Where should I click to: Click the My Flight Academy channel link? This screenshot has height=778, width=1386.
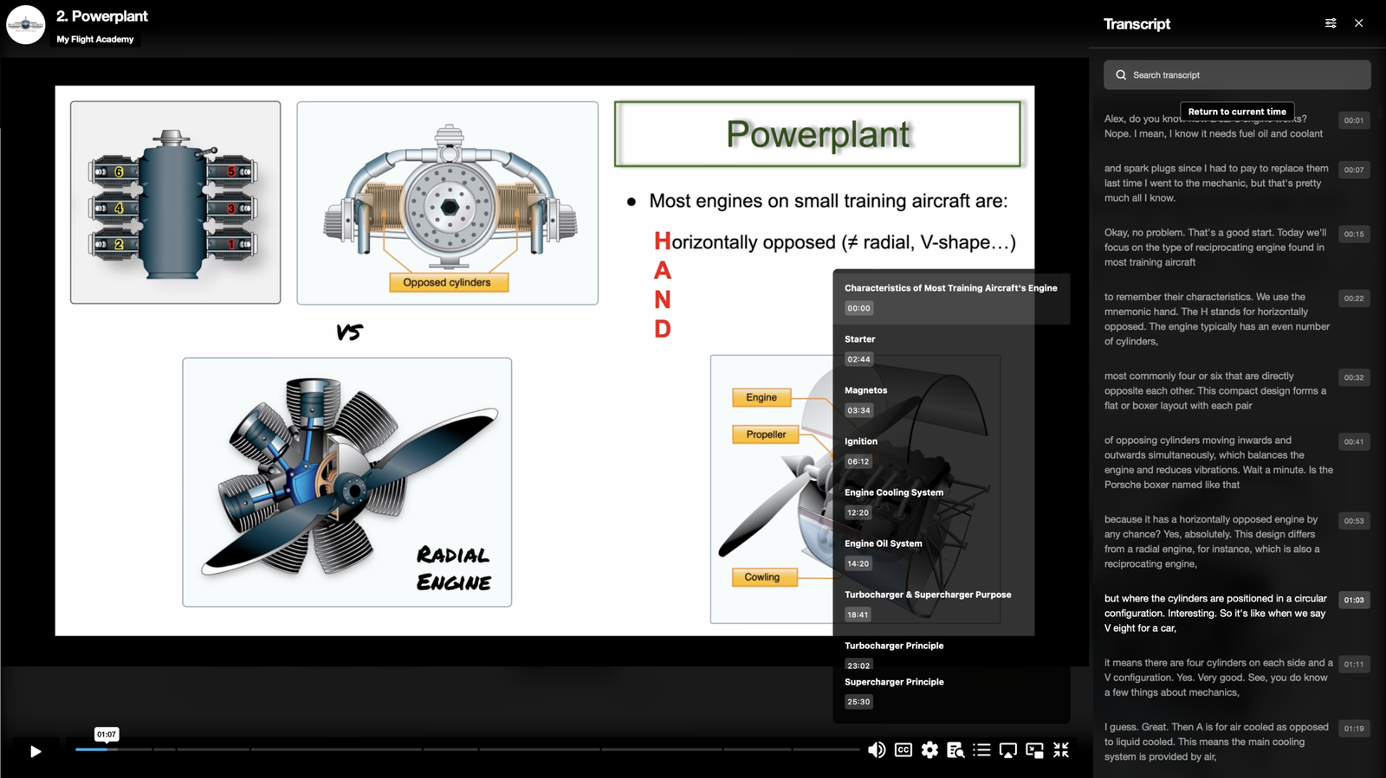point(95,40)
